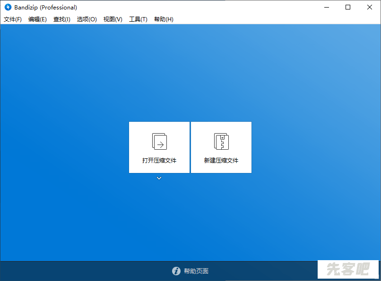This screenshot has width=381, height=281.
Task: Follow the 帮助页面 link text
Action: 196,271
